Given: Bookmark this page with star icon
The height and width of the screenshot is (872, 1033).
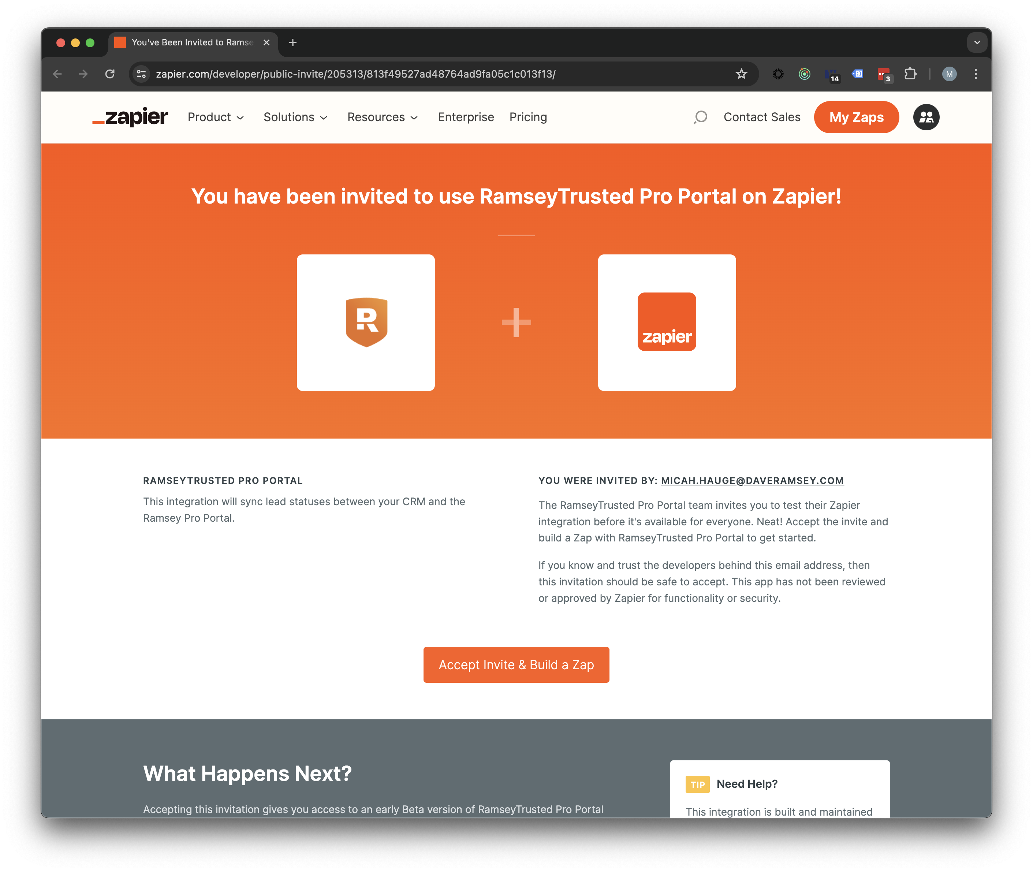Looking at the screenshot, I should 741,74.
